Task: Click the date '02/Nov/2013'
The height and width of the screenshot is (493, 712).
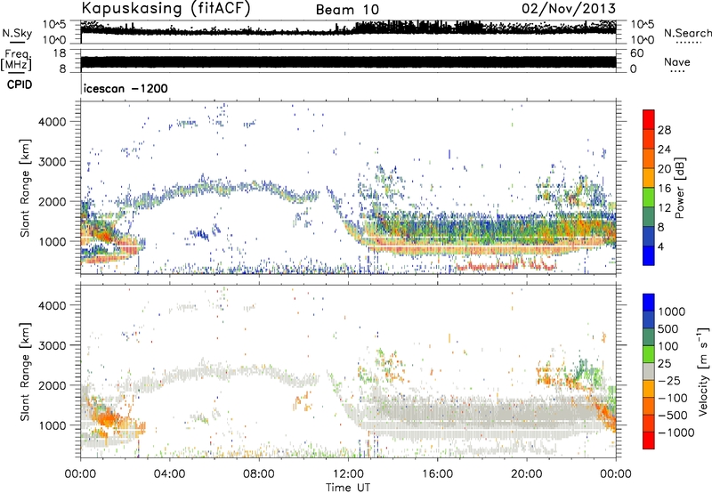Action: coord(569,8)
